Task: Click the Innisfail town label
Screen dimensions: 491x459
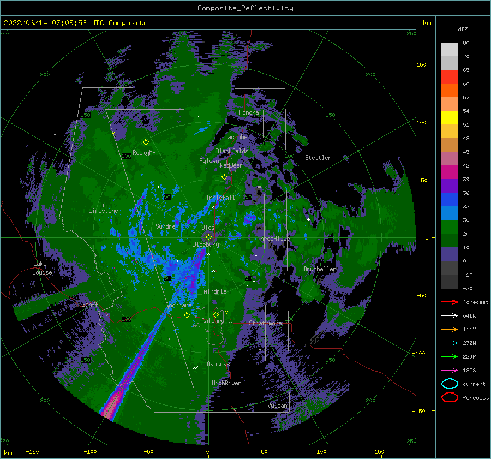Action: pyautogui.click(x=220, y=198)
